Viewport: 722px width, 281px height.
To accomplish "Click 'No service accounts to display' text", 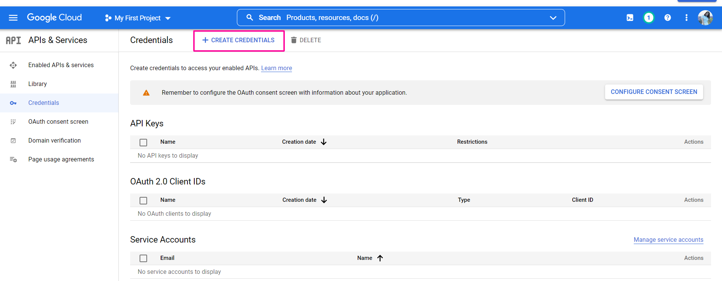I will 179,272.
